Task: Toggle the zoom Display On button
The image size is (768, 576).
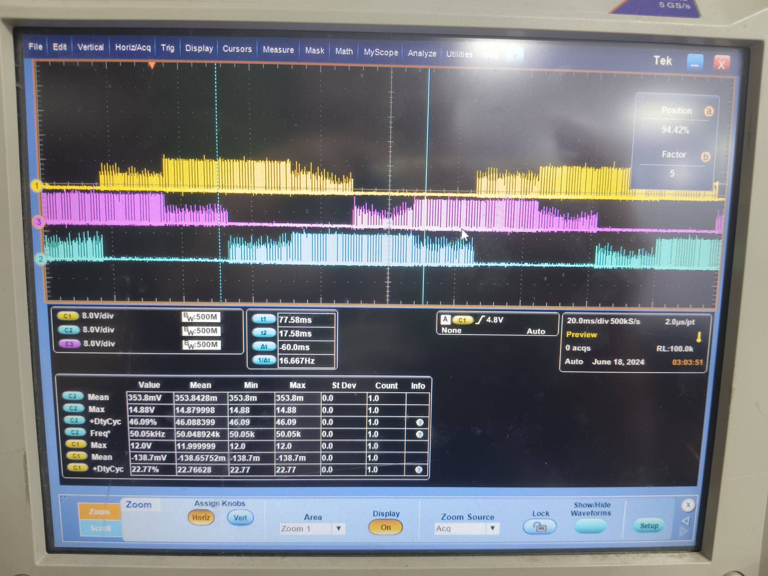Action: (386, 527)
